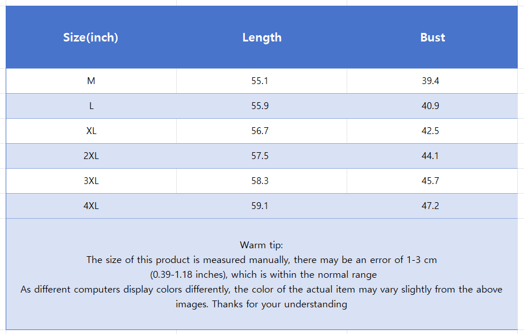This screenshot has width=524, height=334.
Task: Select the 2XL size cell
Action: click(91, 156)
